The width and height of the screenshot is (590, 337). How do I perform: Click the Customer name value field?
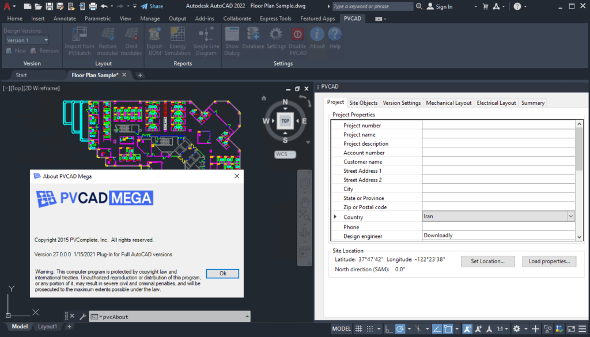[x=498, y=162]
